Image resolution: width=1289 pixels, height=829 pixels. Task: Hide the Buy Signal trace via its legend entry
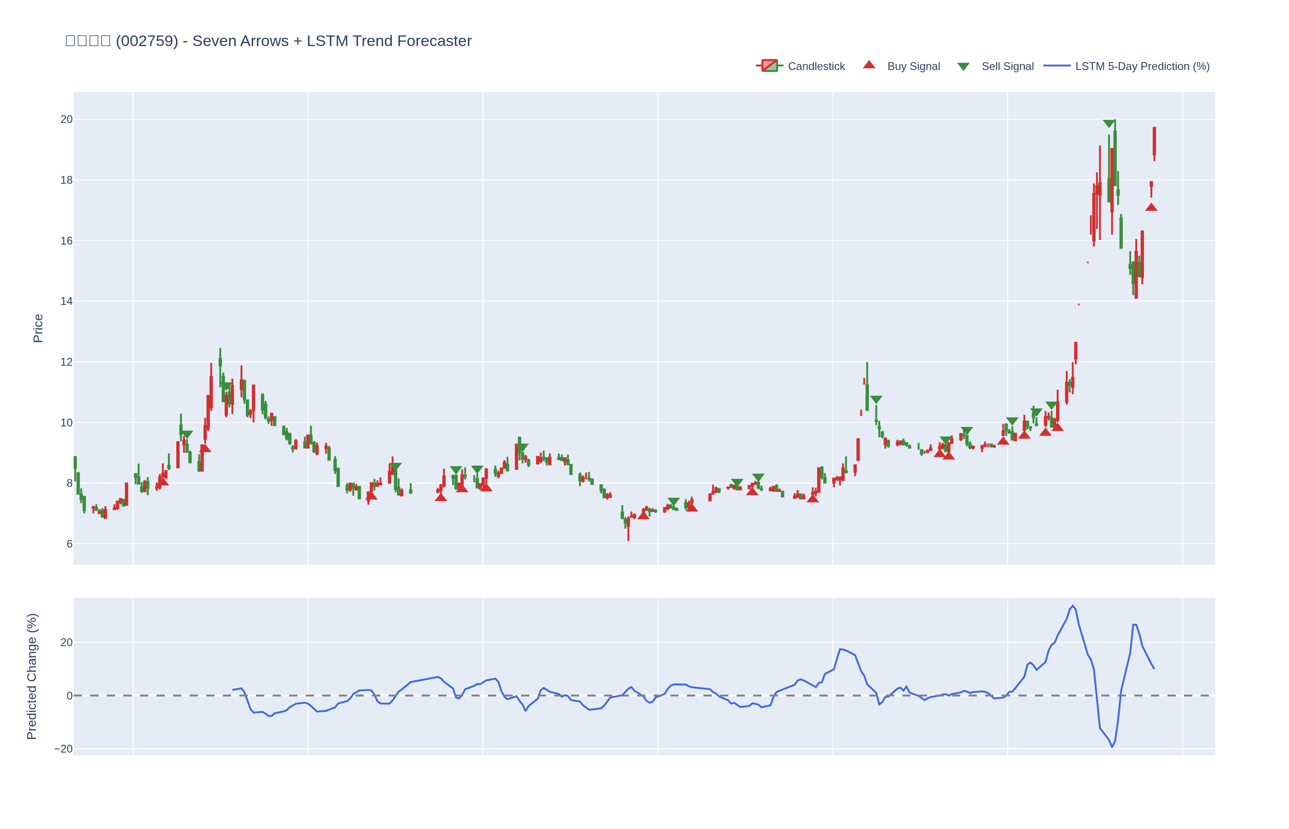(x=913, y=66)
